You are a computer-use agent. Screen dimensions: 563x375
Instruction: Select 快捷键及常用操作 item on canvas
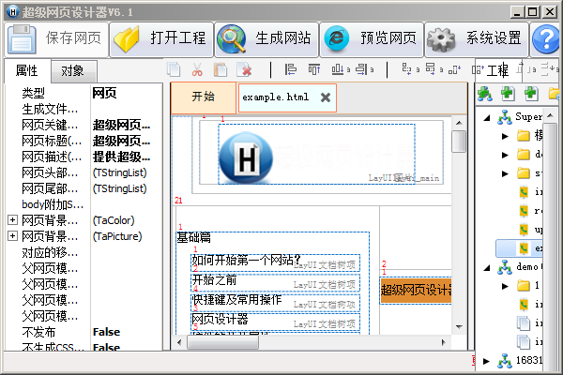tap(275, 302)
